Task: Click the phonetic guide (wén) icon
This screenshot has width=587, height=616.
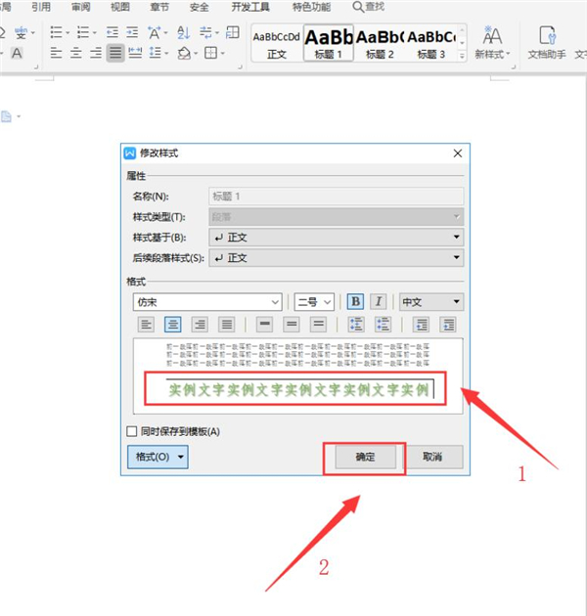Action: (x=21, y=32)
